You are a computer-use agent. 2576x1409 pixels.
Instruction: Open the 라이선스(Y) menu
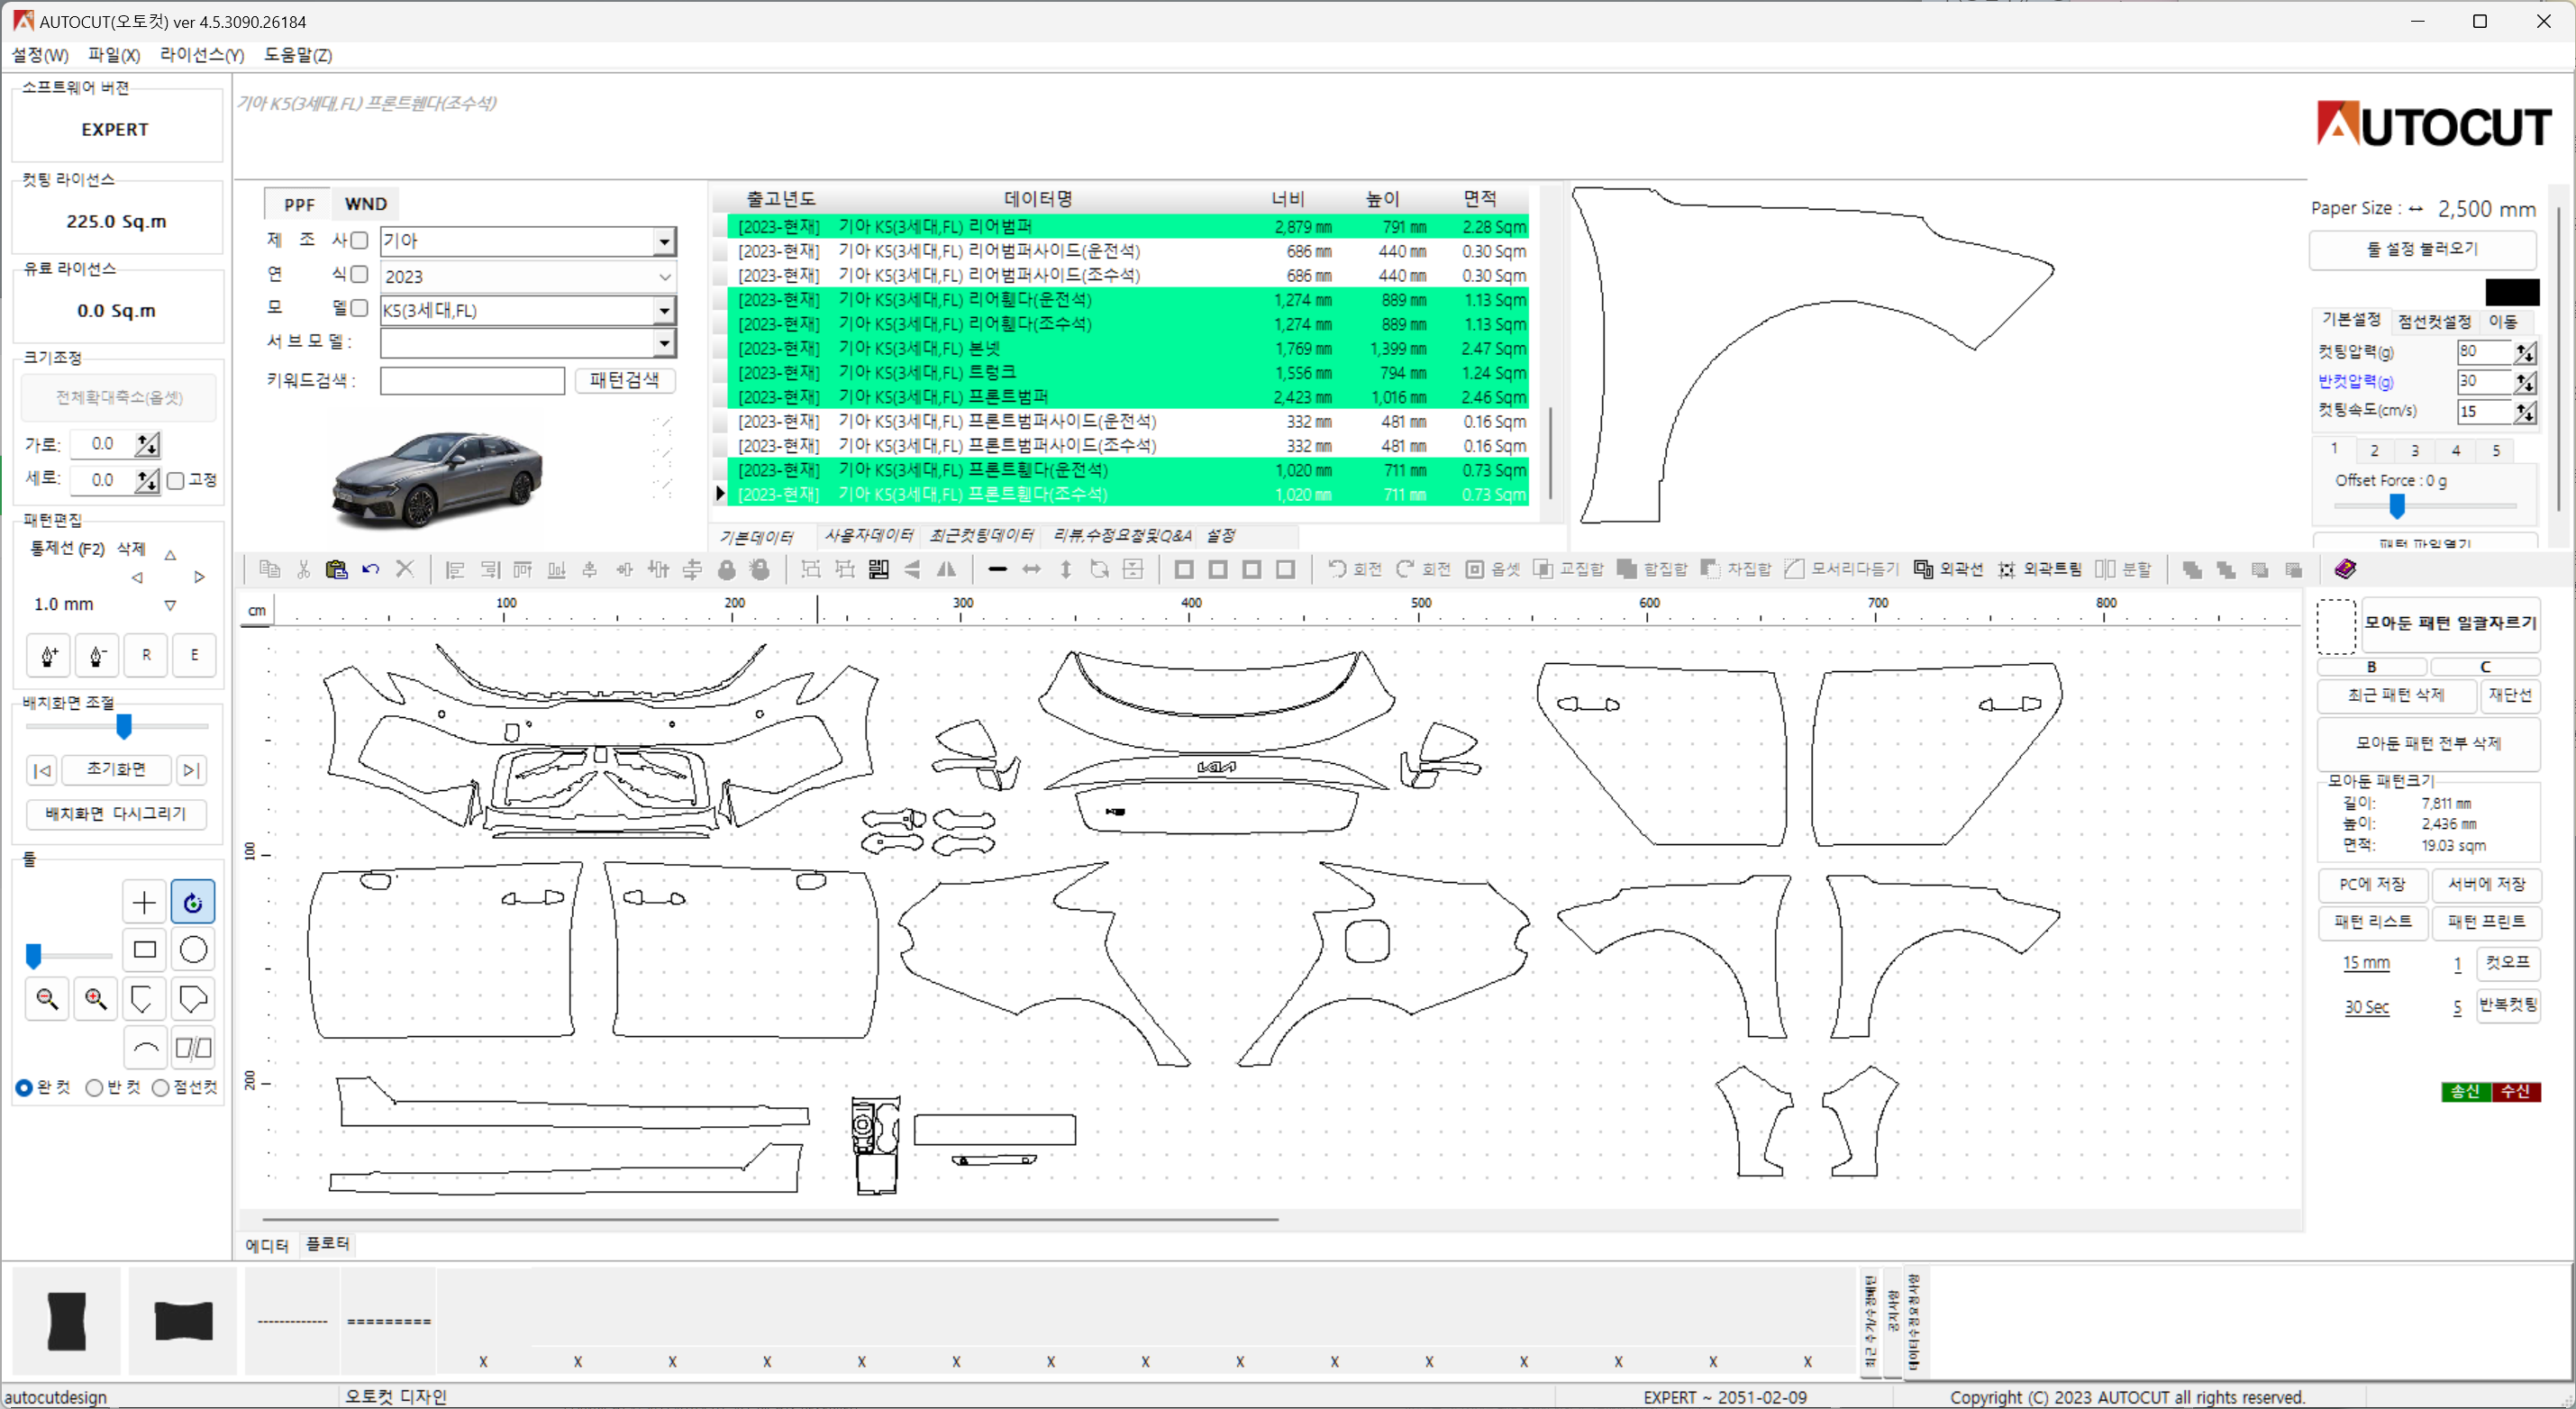click(x=202, y=55)
